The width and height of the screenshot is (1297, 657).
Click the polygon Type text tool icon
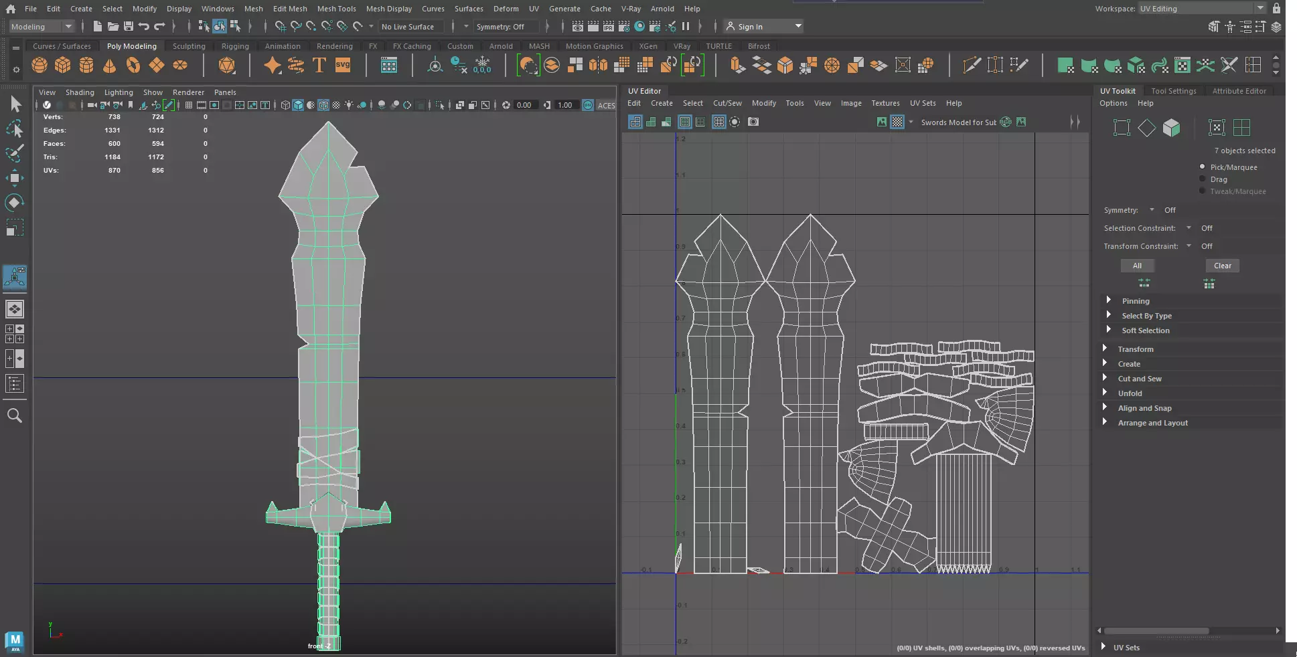[319, 65]
